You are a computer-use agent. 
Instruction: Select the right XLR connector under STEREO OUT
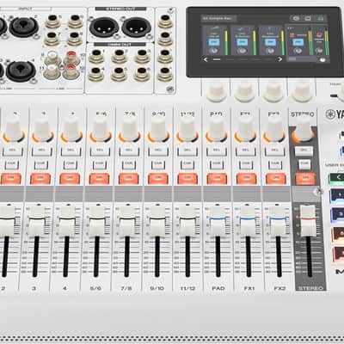[137, 27]
